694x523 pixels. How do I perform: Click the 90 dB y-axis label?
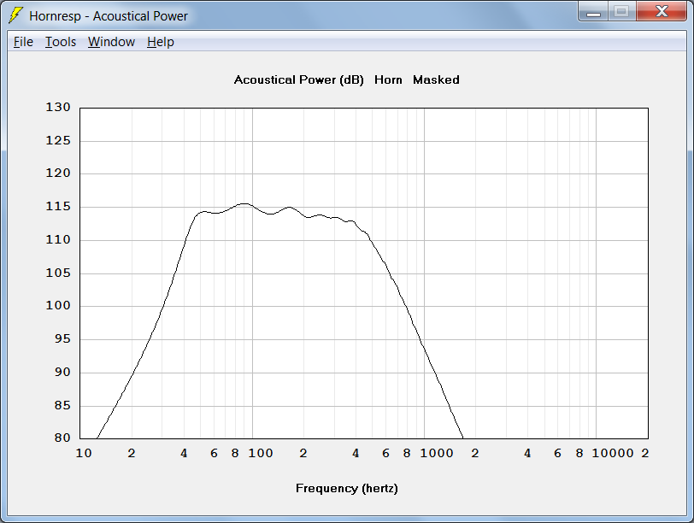(62, 372)
